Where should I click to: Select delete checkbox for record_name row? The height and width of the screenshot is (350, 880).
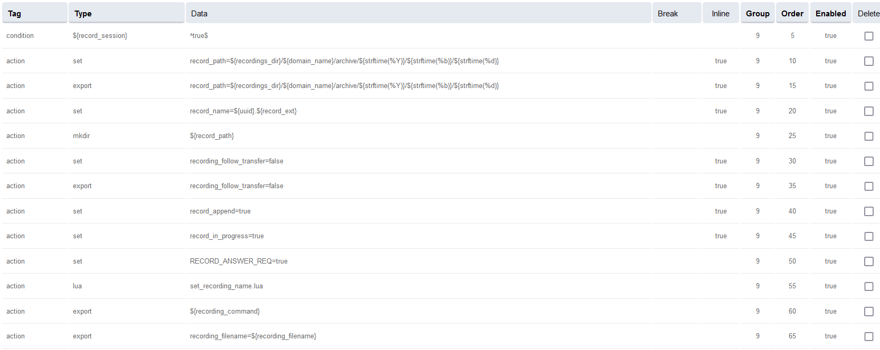tap(868, 111)
